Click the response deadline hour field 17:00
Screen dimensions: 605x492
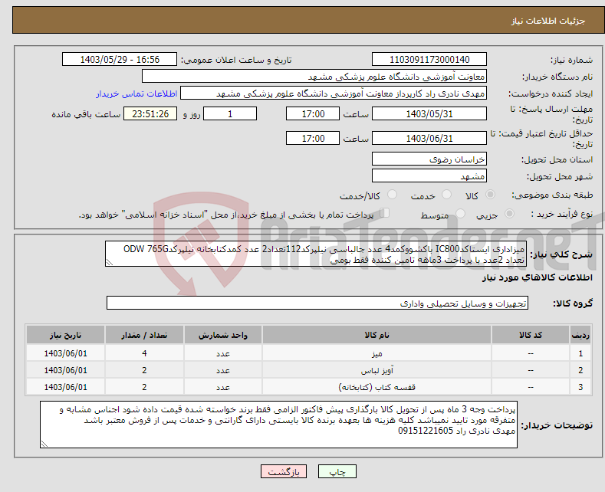pos(313,113)
